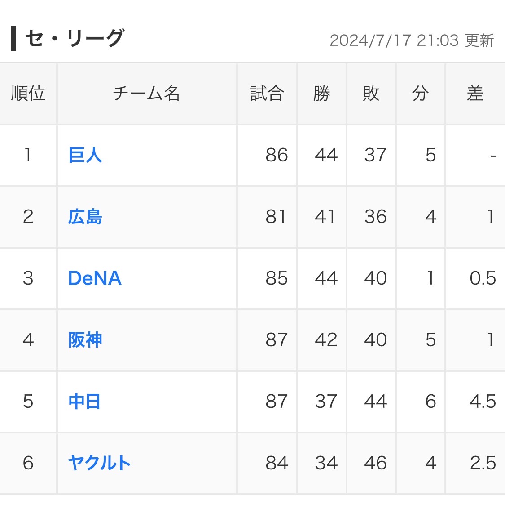The height and width of the screenshot is (509, 505).
Task: Click the セ・リーグ section heading
Action: [74, 38]
